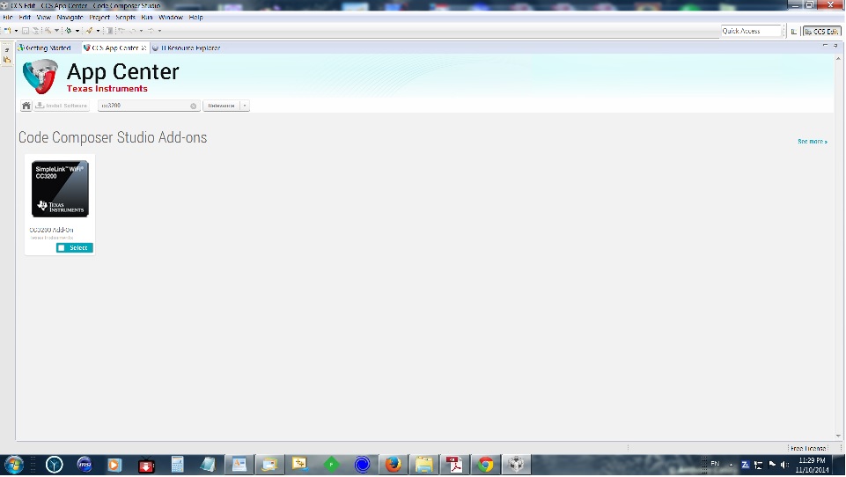Image resolution: width=846 pixels, height=477 pixels.
Task: Minimize the editor area view
Action: coord(825,46)
